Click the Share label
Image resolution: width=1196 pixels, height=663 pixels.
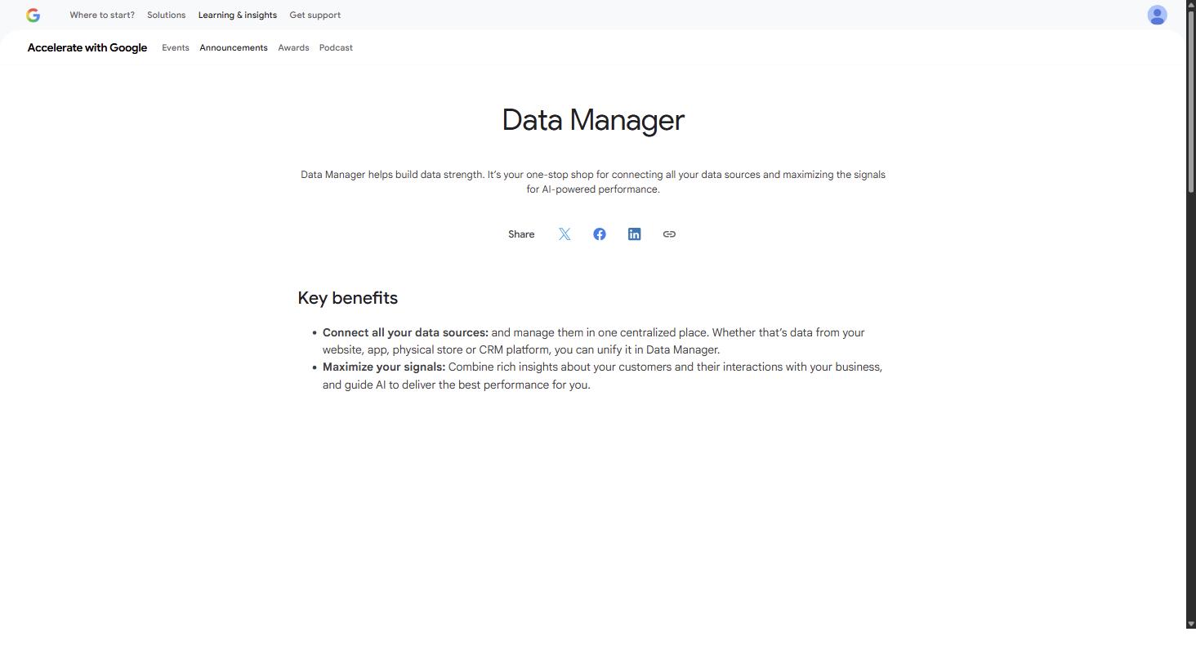click(521, 234)
